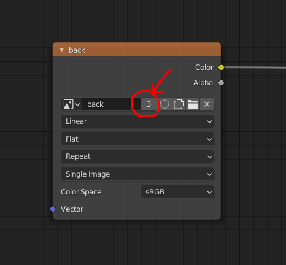286x265 pixels.
Task: Click the gray Alpha output socket
Action: 221,83
